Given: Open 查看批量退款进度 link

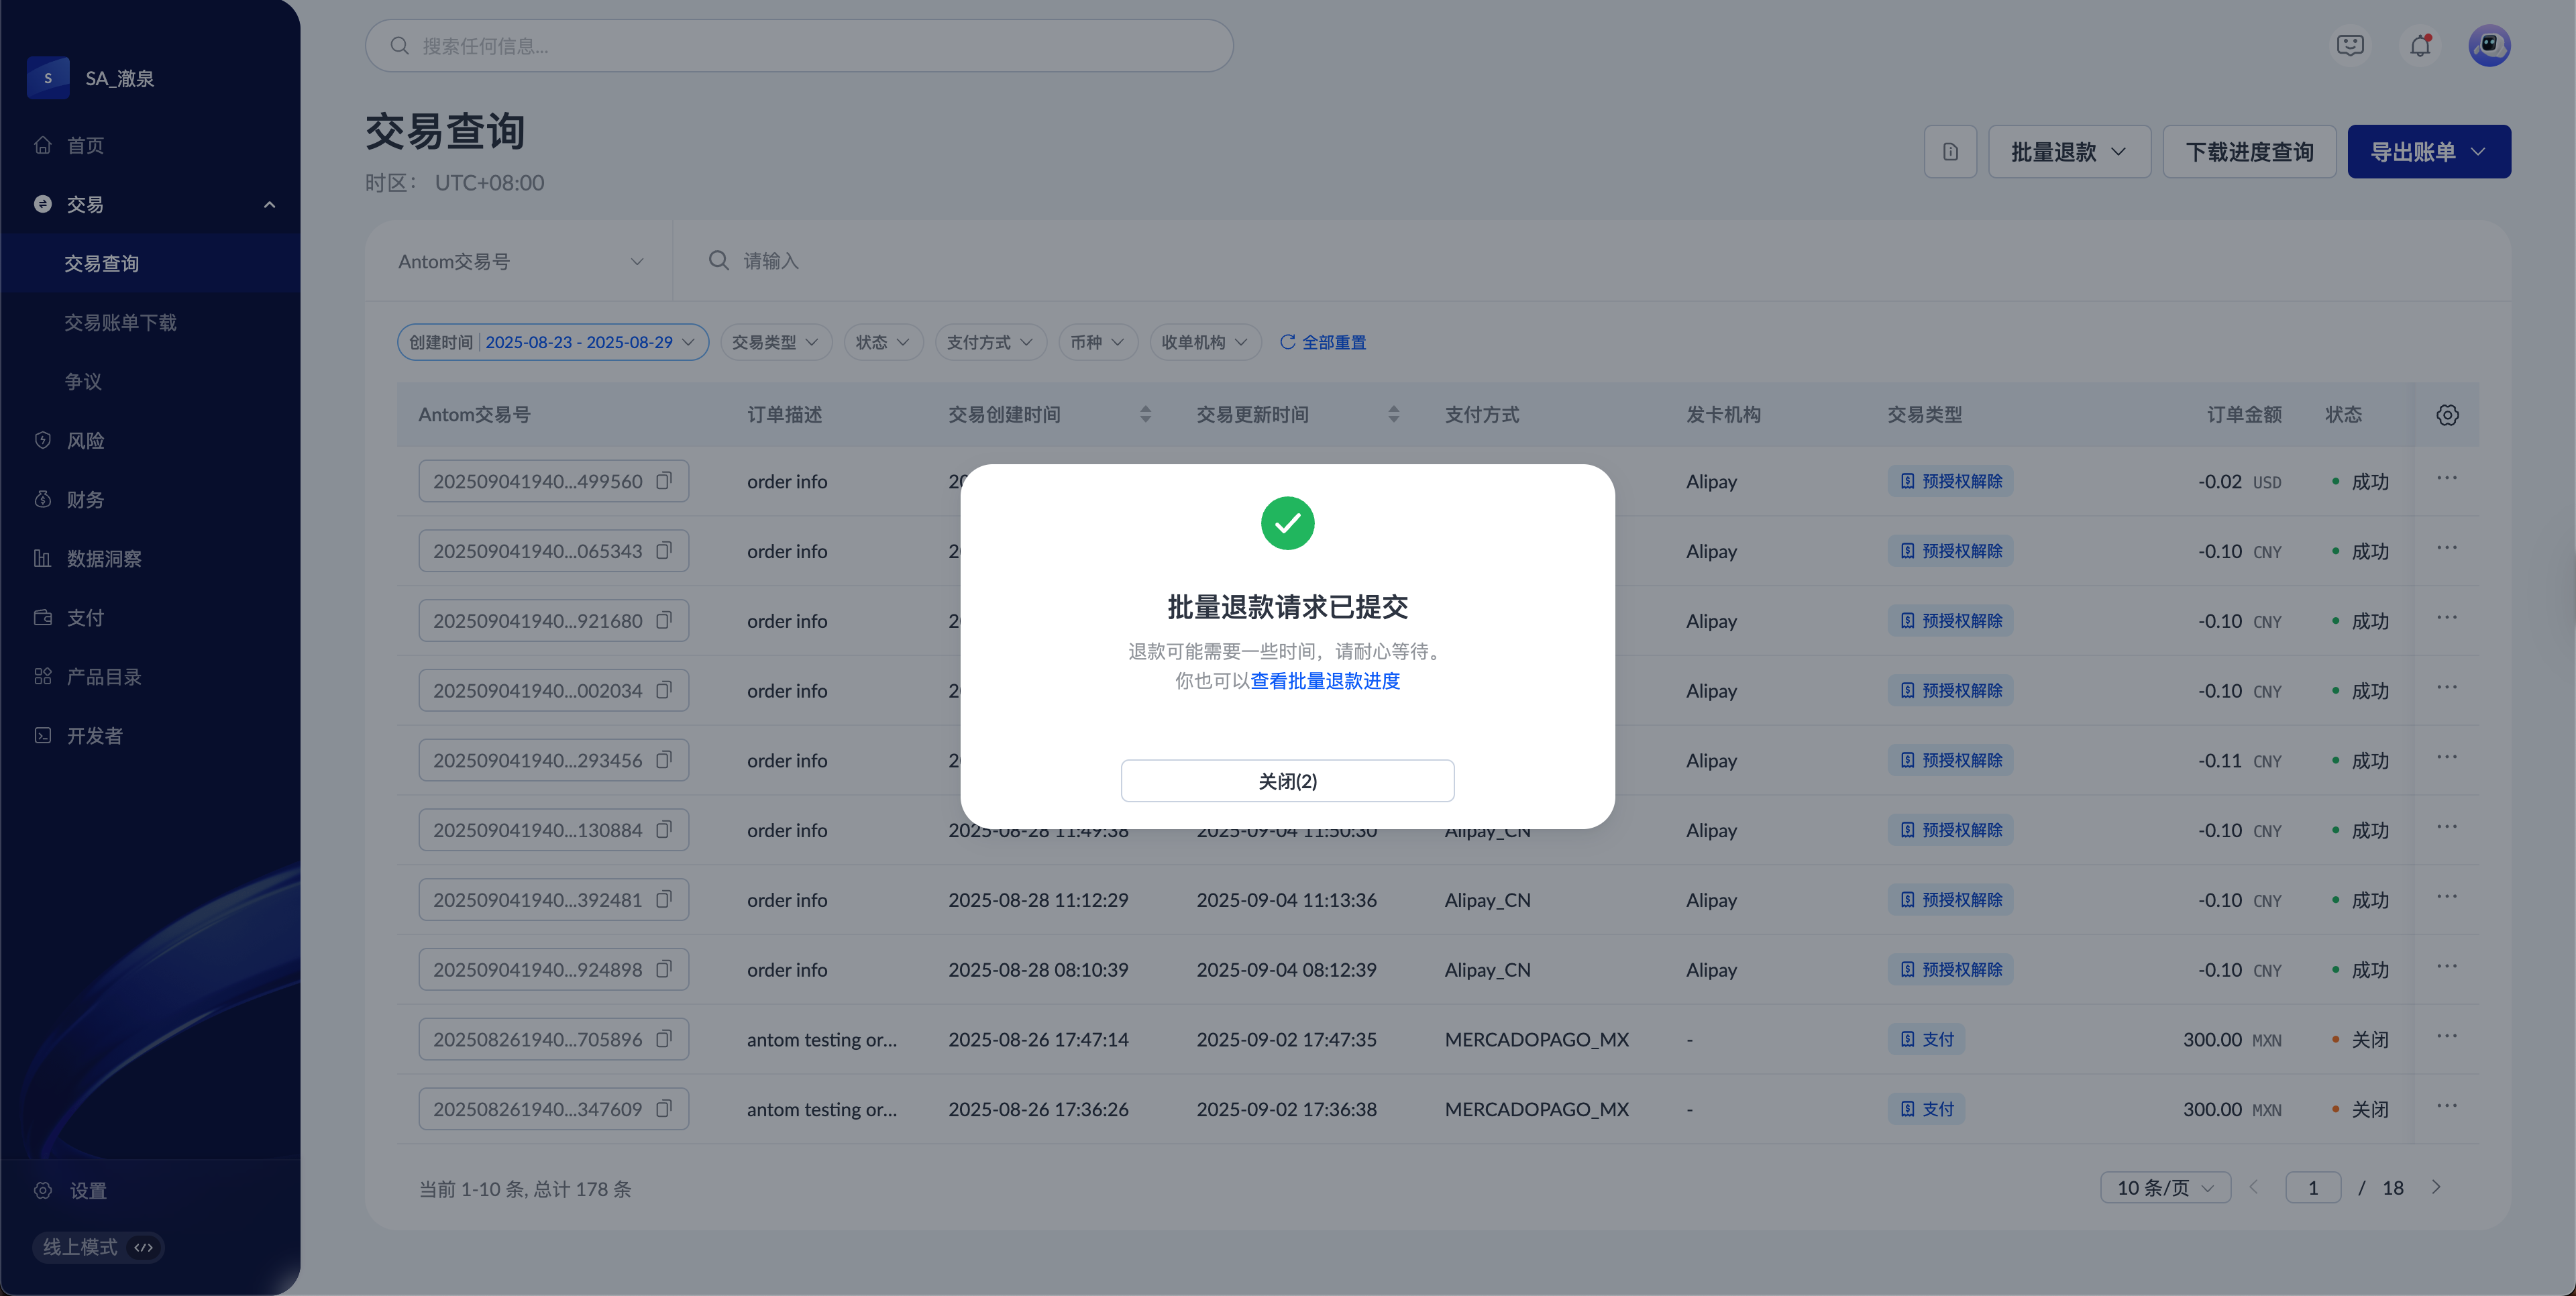Looking at the screenshot, I should tap(1325, 681).
